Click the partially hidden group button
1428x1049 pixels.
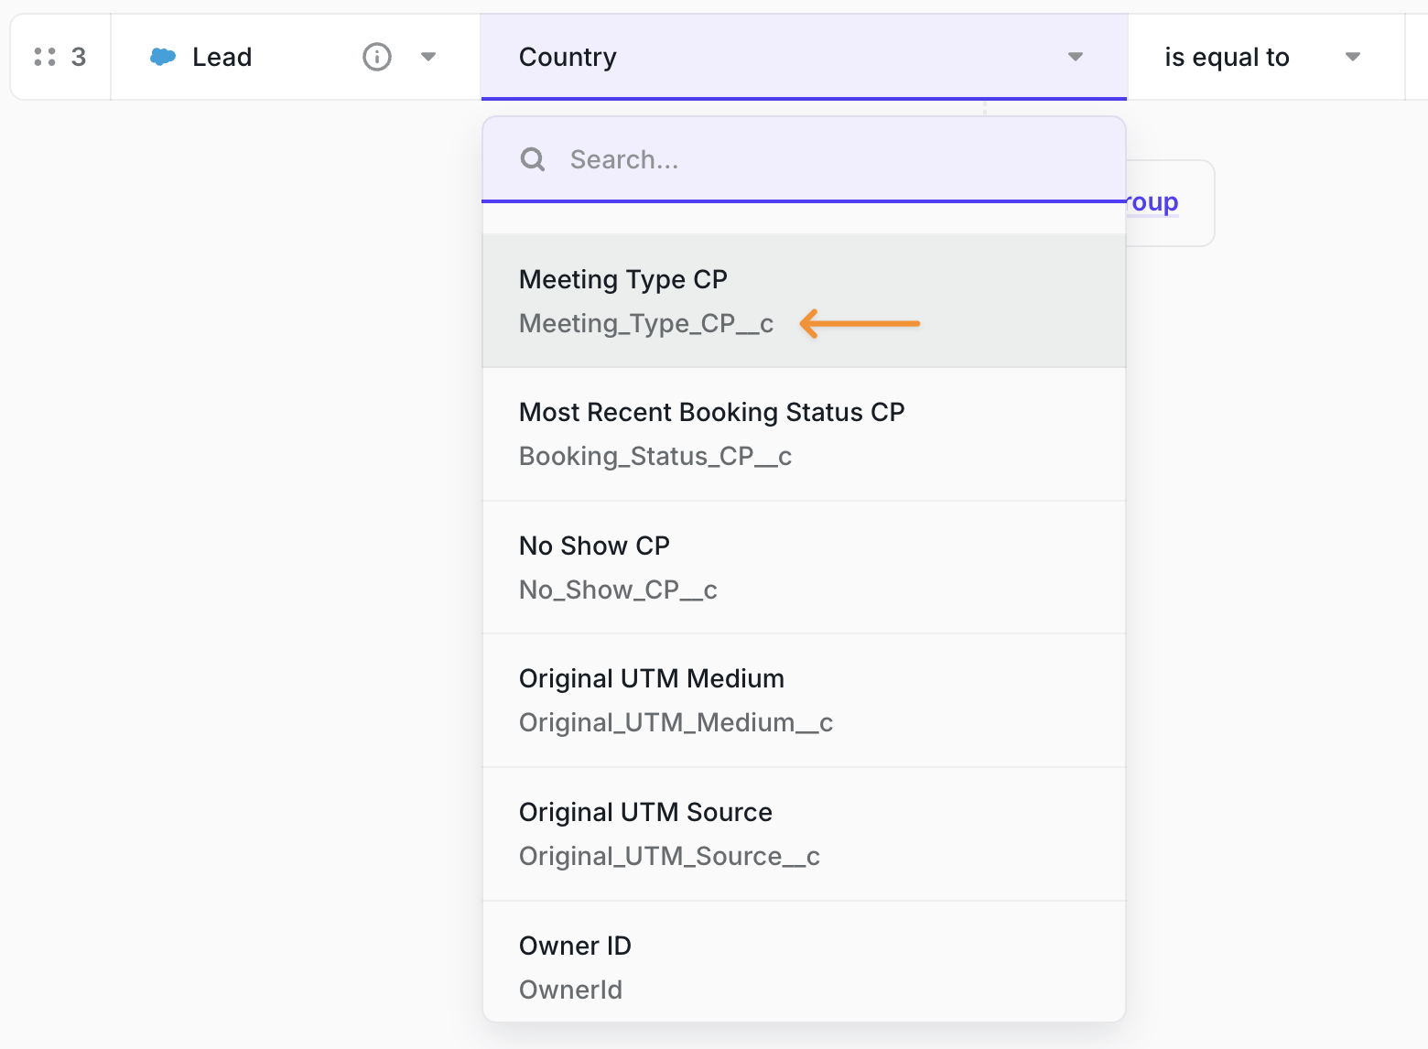coord(1167,202)
